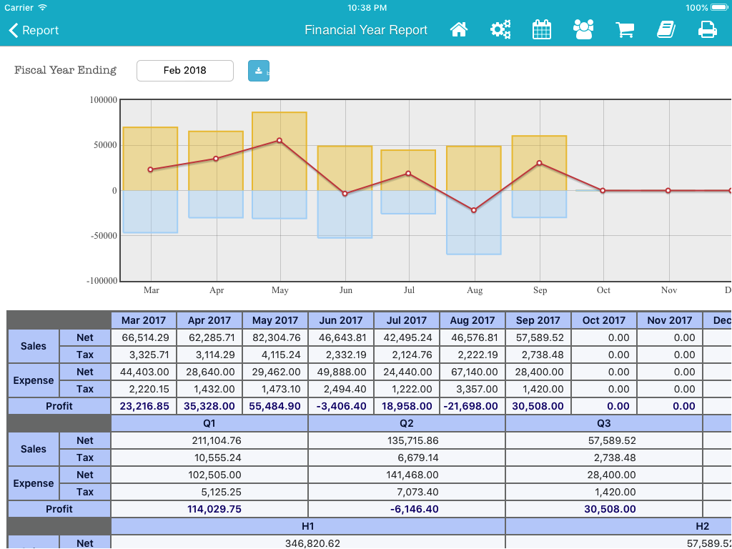
Task: Open the customers group icon
Action: point(583,30)
